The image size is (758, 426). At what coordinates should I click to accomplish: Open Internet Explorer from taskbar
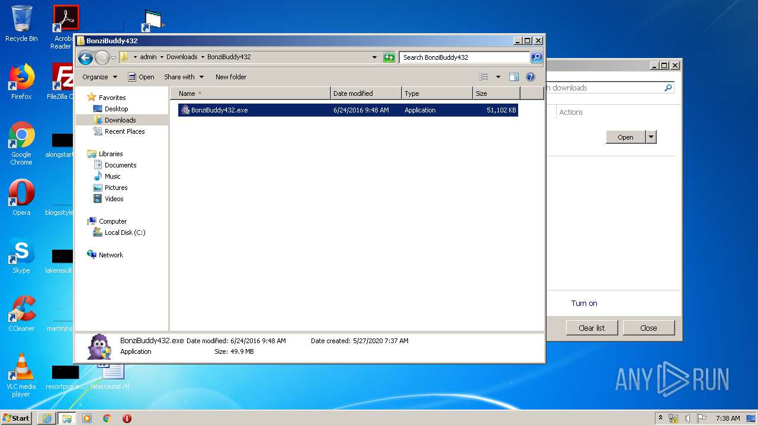(x=47, y=418)
